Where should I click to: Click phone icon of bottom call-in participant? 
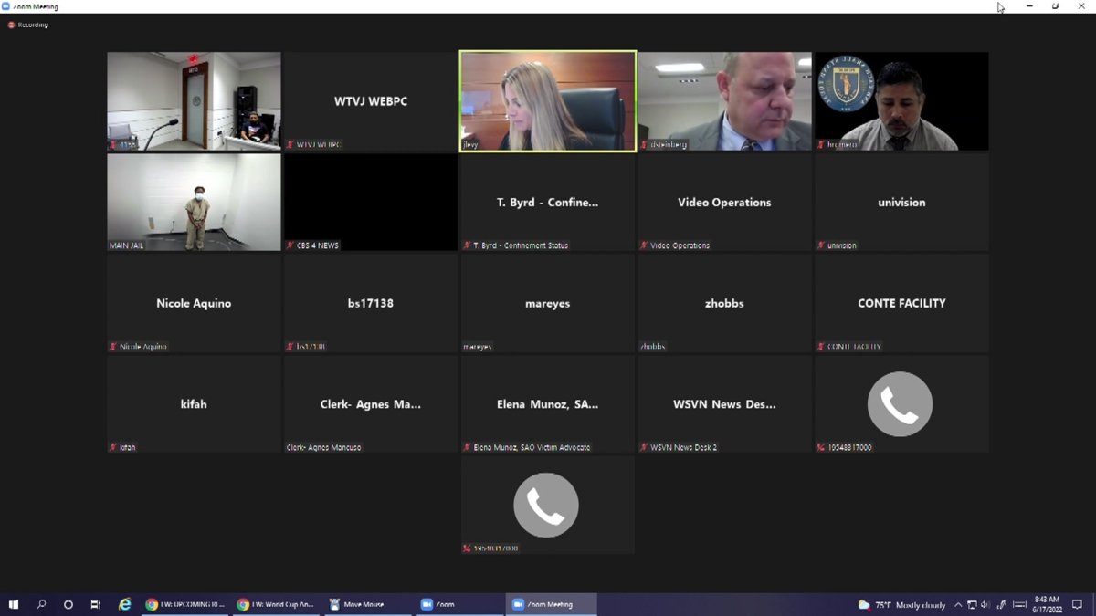tap(546, 505)
